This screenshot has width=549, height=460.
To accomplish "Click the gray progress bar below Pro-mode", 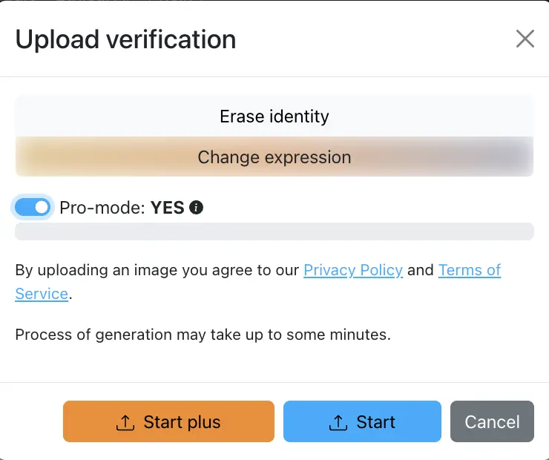I will tap(274, 231).
